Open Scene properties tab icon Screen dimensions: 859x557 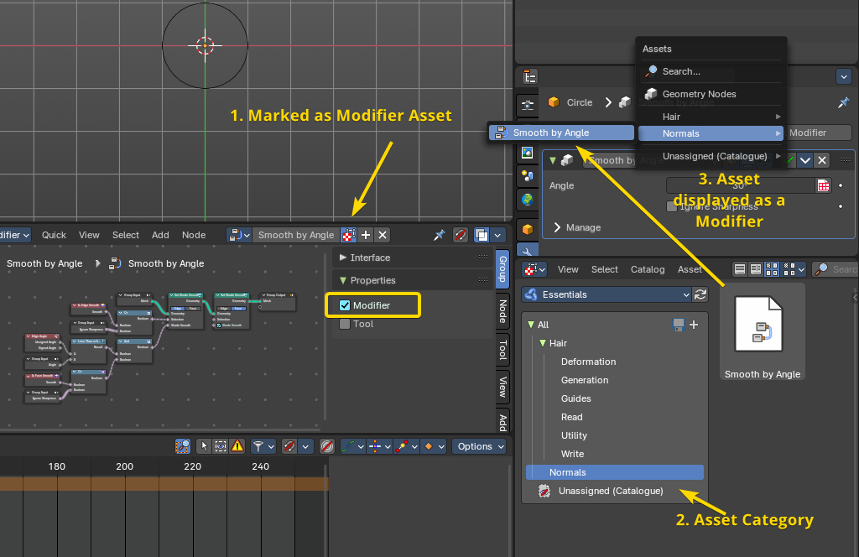[527, 176]
